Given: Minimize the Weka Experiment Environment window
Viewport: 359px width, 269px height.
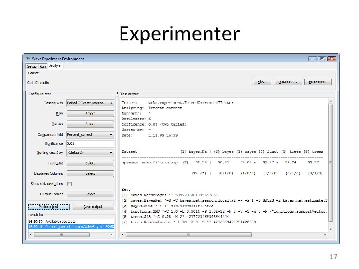Looking at the screenshot, I should coord(312,59).
